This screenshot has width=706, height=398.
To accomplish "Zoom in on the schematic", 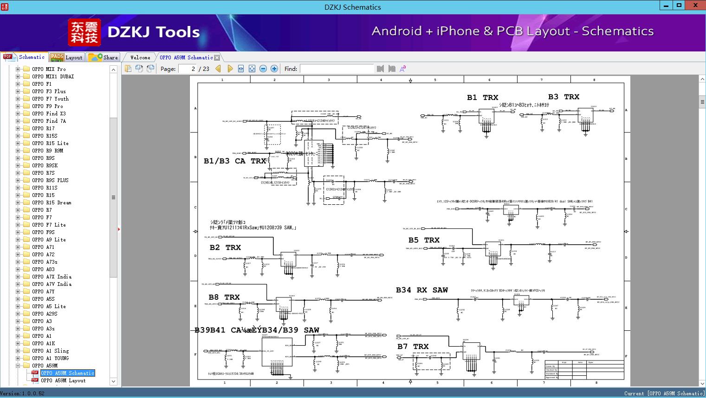I will tap(274, 69).
